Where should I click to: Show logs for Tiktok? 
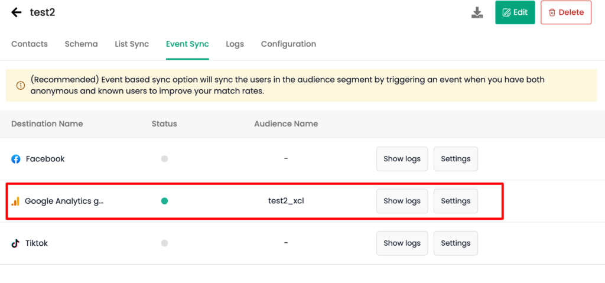point(402,243)
